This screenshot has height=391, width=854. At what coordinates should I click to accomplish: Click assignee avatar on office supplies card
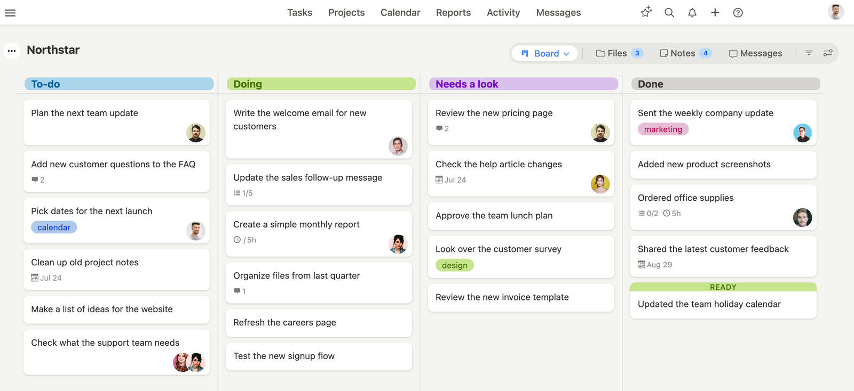click(x=803, y=217)
